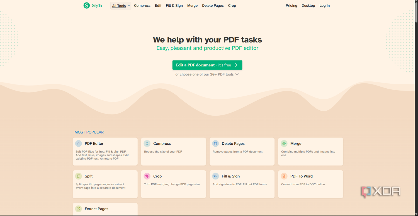
Task: Click the Edit a PDF document button
Action: (207, 65)
